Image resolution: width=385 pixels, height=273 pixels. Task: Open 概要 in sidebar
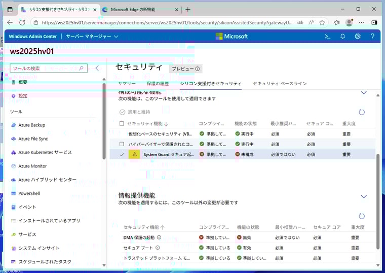point(23,82)
